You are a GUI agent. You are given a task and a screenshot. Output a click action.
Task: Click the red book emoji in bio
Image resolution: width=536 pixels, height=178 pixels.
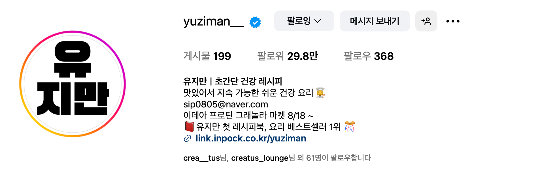189,127
